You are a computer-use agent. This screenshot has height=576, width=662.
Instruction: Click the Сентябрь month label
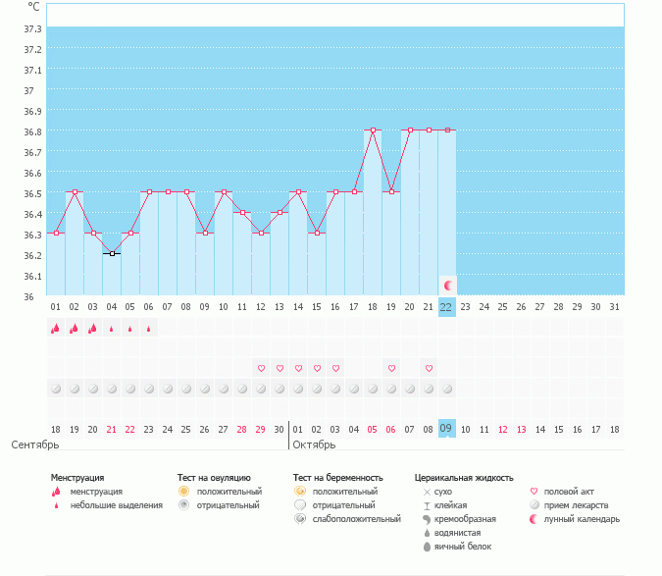click(x=36, y=445)
